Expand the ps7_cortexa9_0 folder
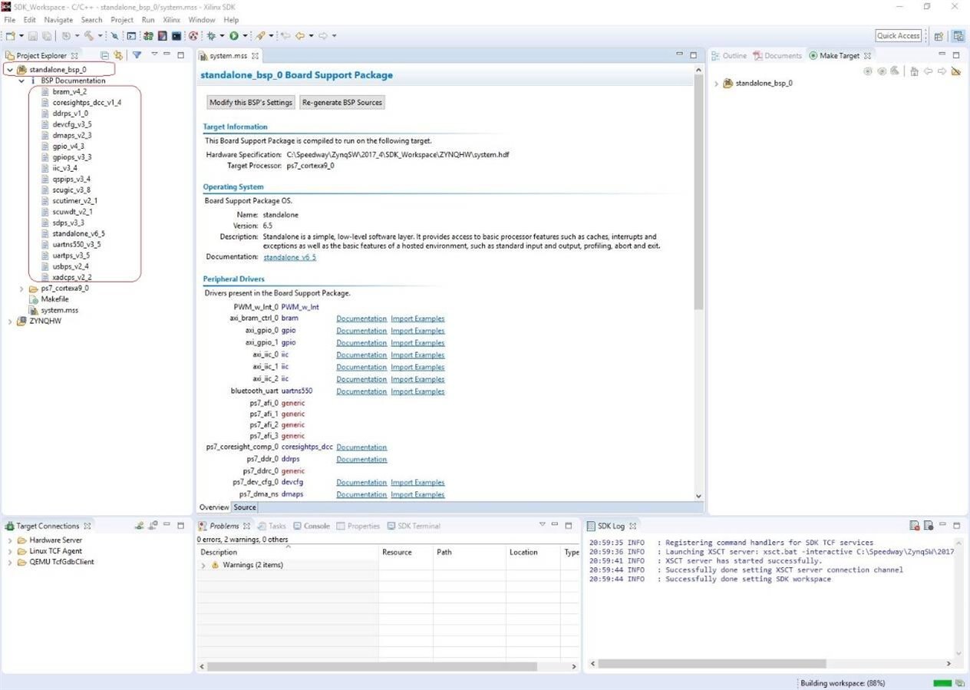 (21, 289)
